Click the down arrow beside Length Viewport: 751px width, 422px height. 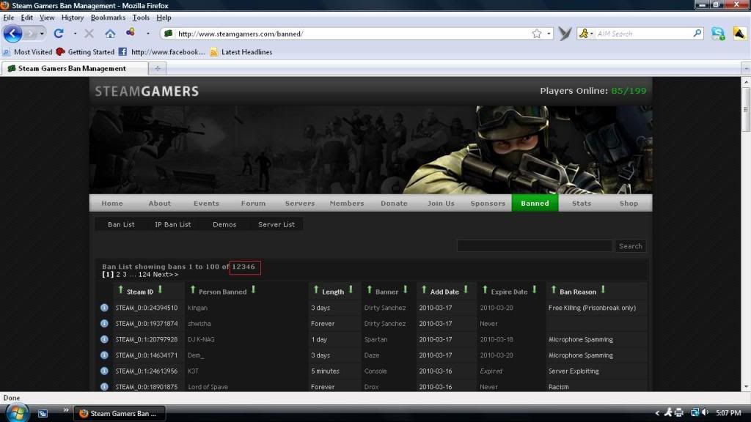click(x=351, y=290)
